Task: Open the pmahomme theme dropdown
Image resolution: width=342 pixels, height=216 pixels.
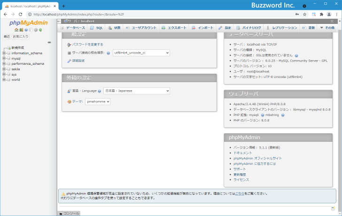Action: pyautogui.click(x=98, y=101)
